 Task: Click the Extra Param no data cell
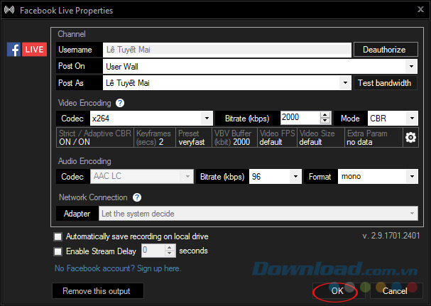click(x=373, y=138)
